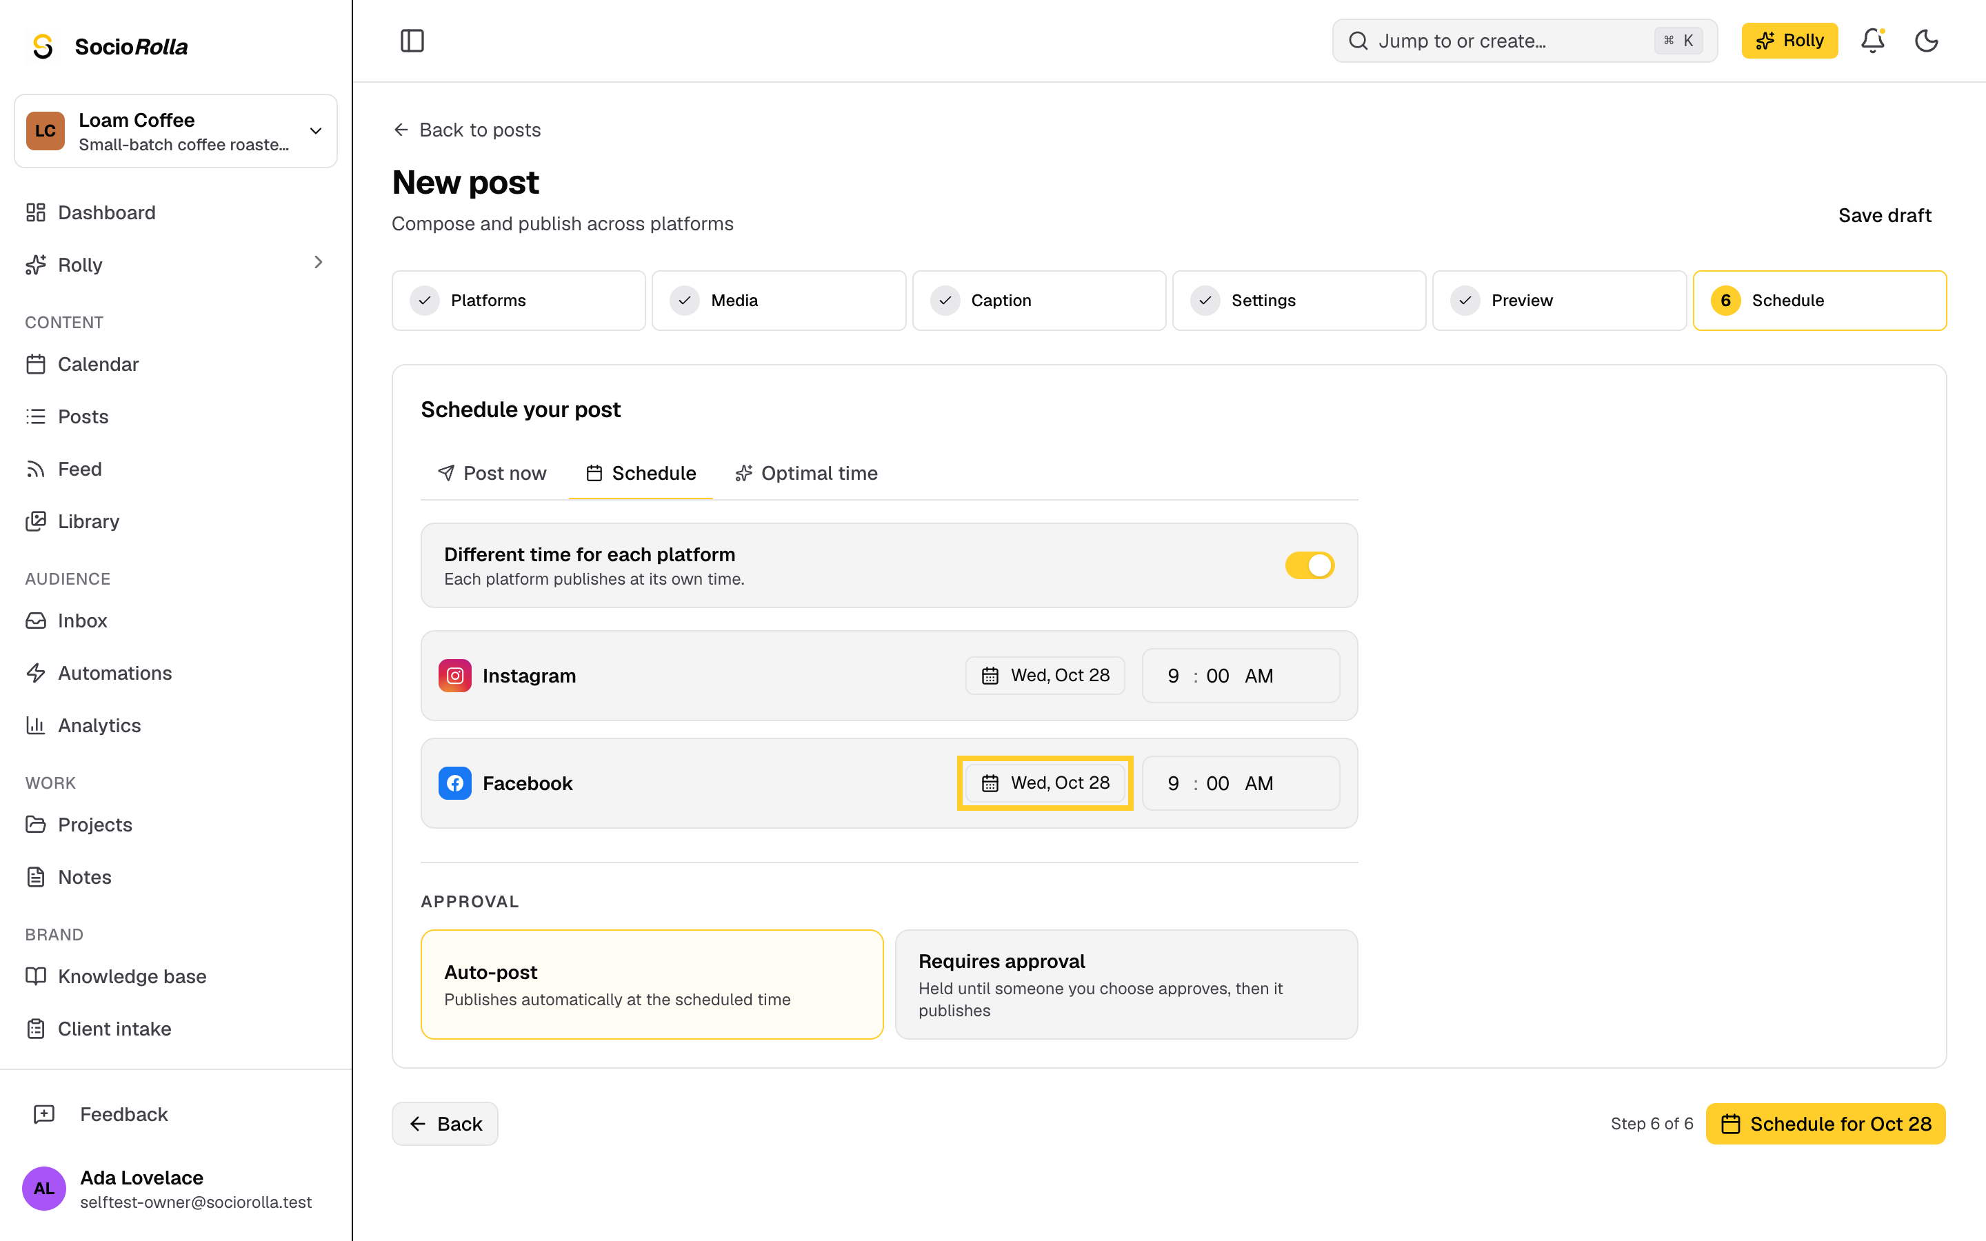The image size is (1986, 1241).
Task: Open the Rolly assistant button
Action: 1789,40
